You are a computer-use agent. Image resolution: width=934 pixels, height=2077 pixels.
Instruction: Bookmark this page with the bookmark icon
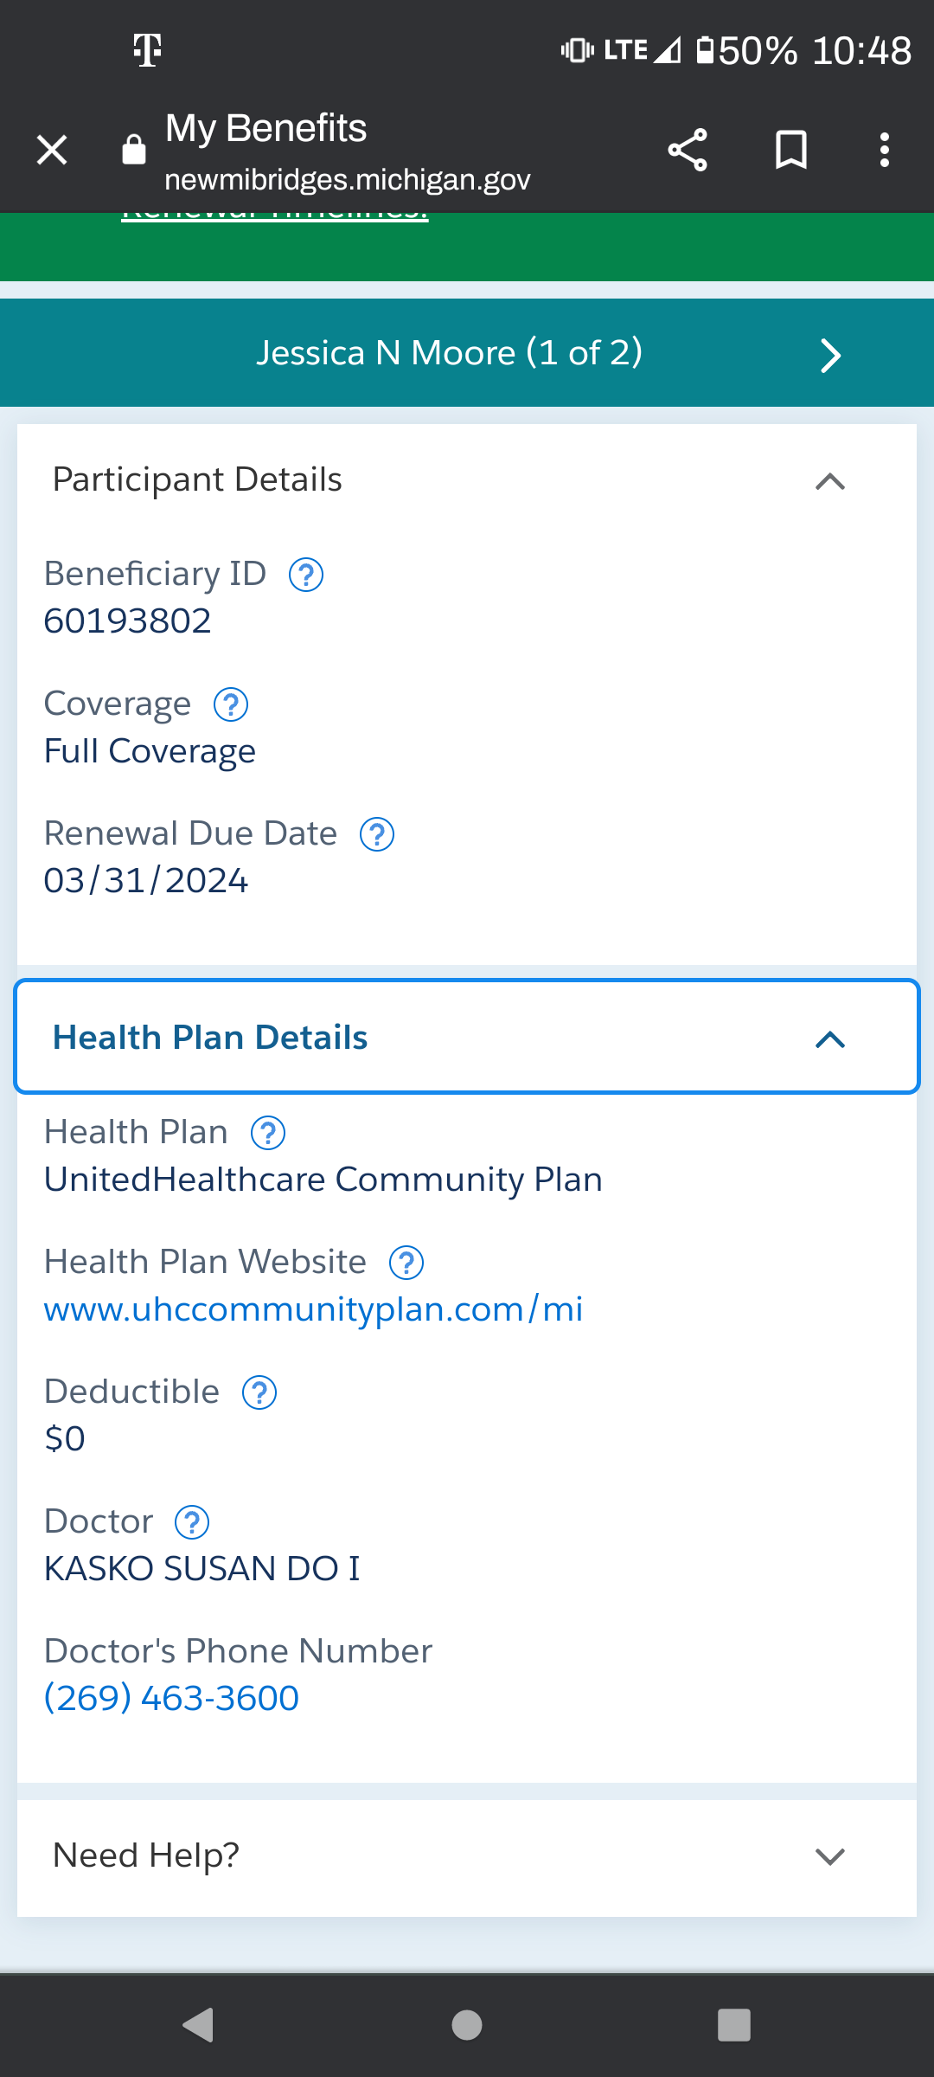click(x=791, y=150)
